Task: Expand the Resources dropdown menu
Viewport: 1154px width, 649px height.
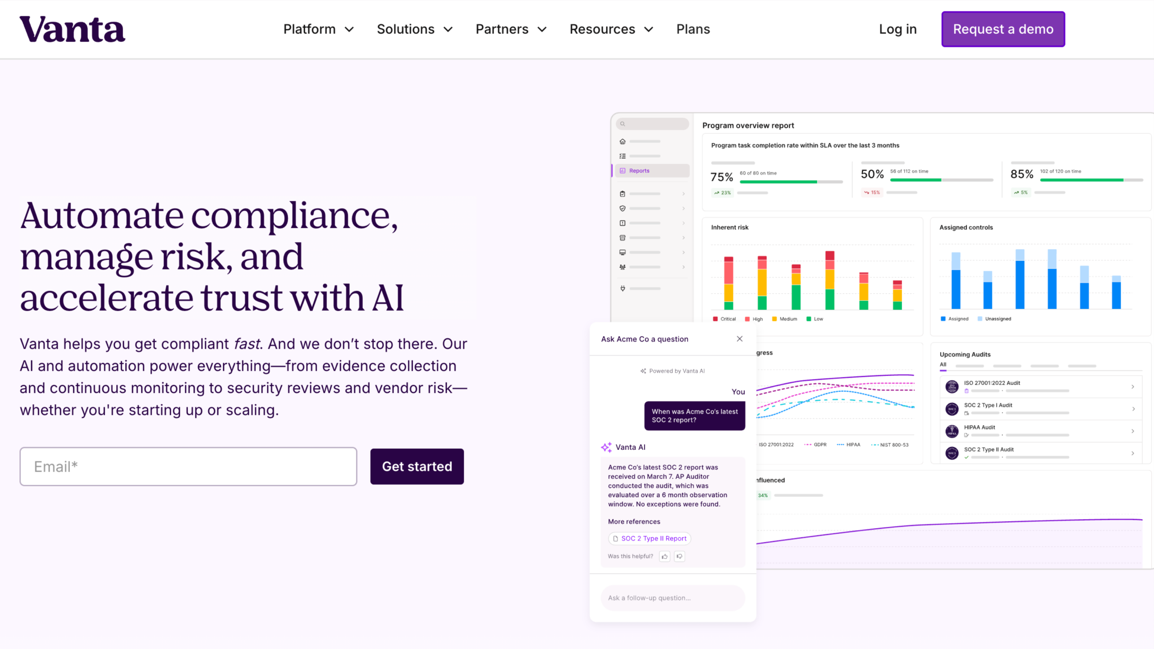Action: 611,29
